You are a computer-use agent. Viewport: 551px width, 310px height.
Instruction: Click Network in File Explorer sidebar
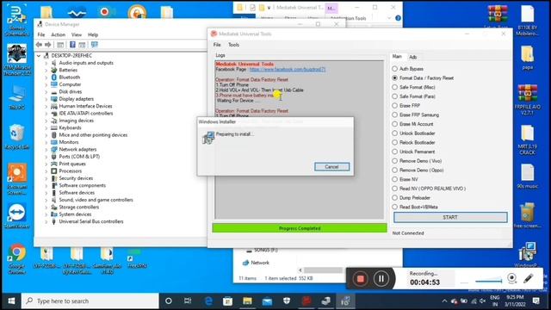(x=260, y=263)
